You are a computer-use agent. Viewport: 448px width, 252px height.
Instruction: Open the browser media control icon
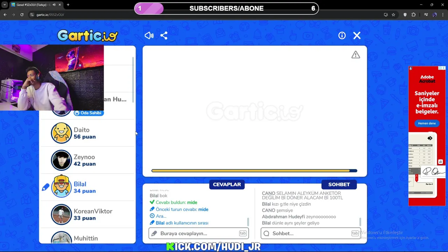pyautogui.click(x=426, y=15)
